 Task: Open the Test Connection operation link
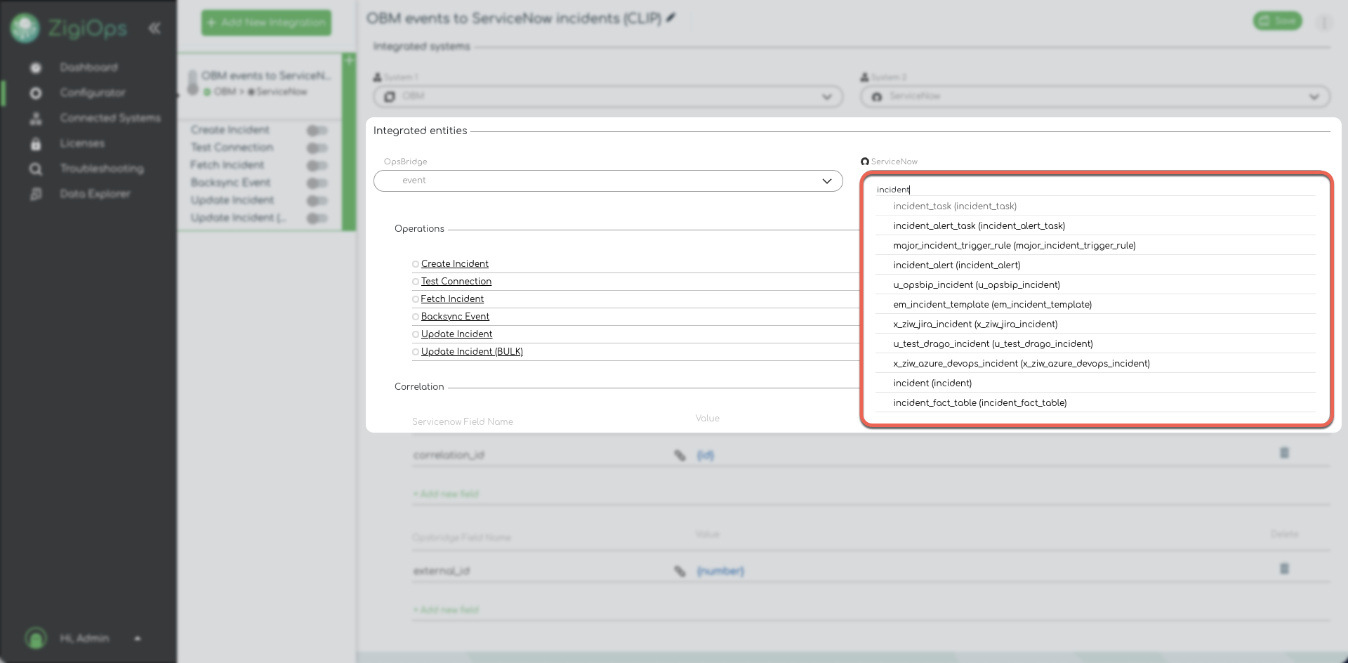pos(456,282)
